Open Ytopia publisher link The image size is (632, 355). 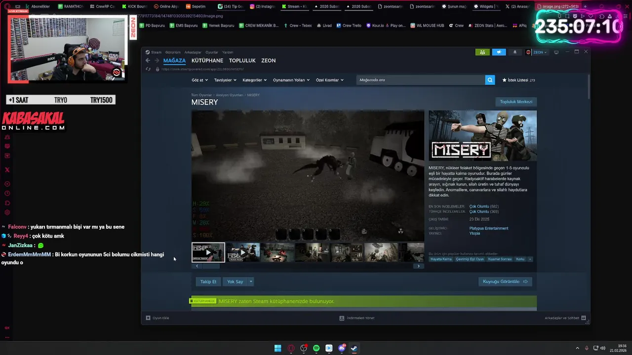point(474,233)
